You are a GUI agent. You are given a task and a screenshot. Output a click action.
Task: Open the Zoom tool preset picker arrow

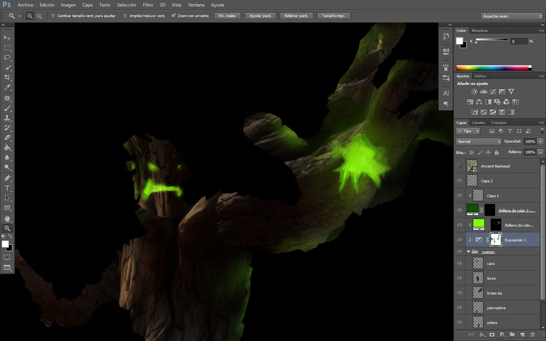point(19,16)
